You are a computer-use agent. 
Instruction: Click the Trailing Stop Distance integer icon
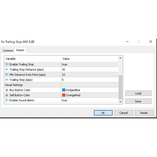7,70
